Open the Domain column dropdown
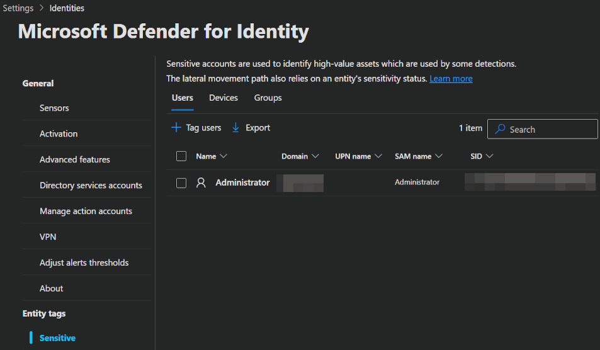This screenshot has height=350, width=600. coord(315,156)
